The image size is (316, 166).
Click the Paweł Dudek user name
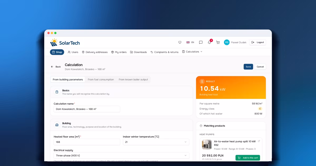click(239, 42)
